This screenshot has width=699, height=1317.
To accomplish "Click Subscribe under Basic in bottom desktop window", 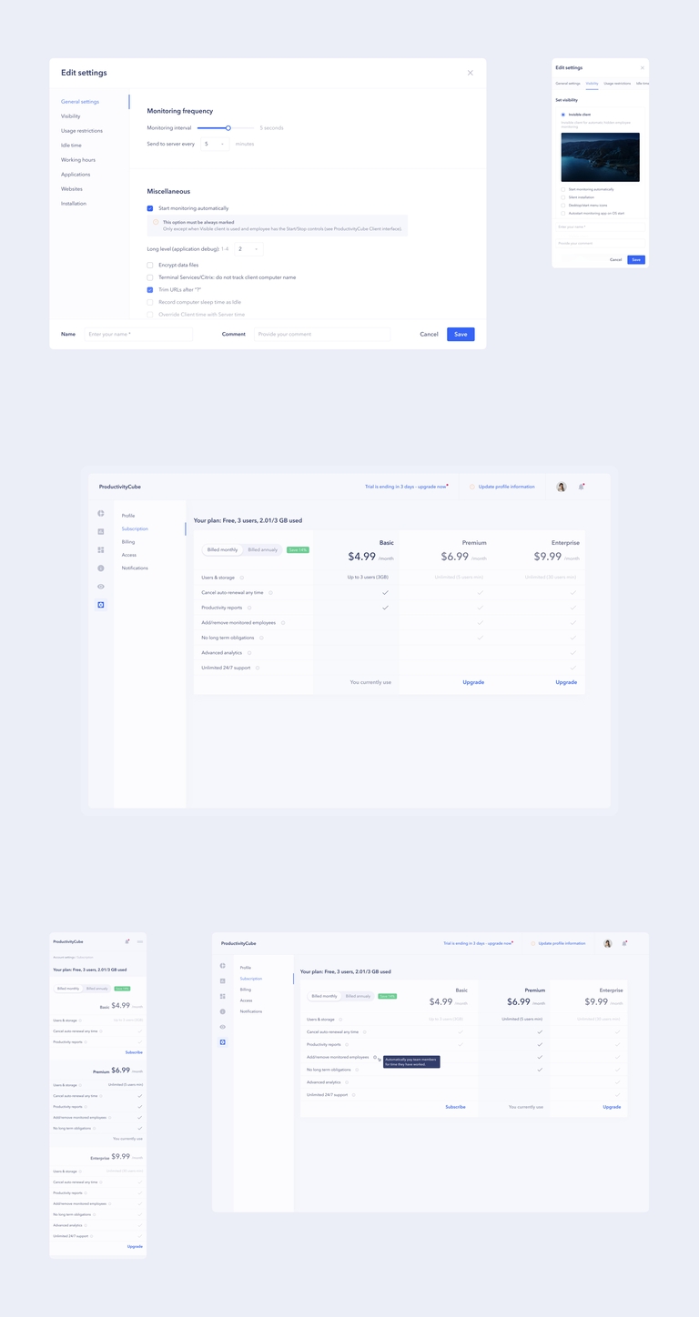I will click(x=455, y=1107).
